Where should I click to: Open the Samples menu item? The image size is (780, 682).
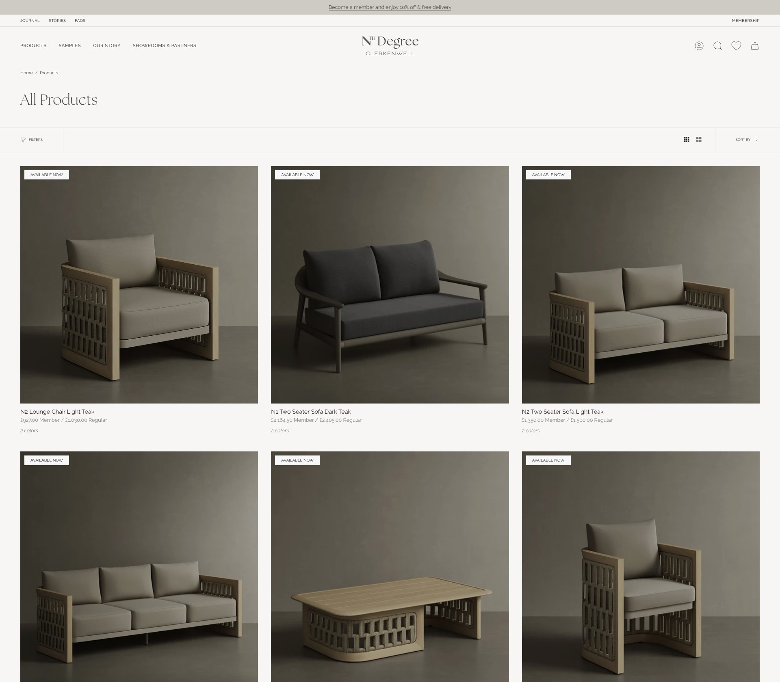click(x=69, y=45)
